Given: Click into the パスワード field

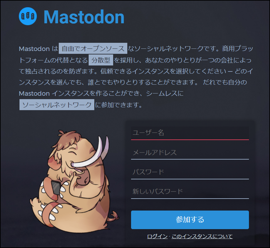Looking at the screenshot, I should point(190,172).
